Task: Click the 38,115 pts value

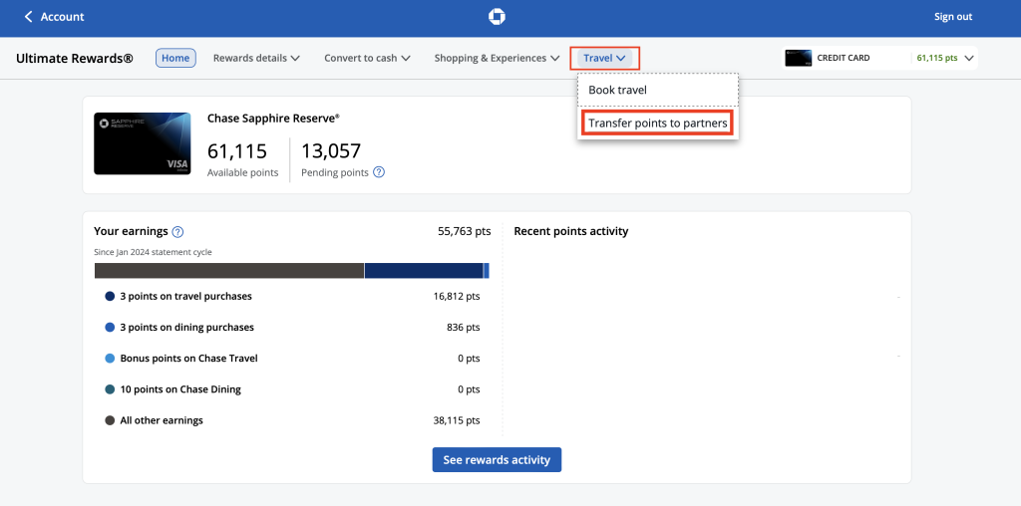Action: (x=457, y=420)
